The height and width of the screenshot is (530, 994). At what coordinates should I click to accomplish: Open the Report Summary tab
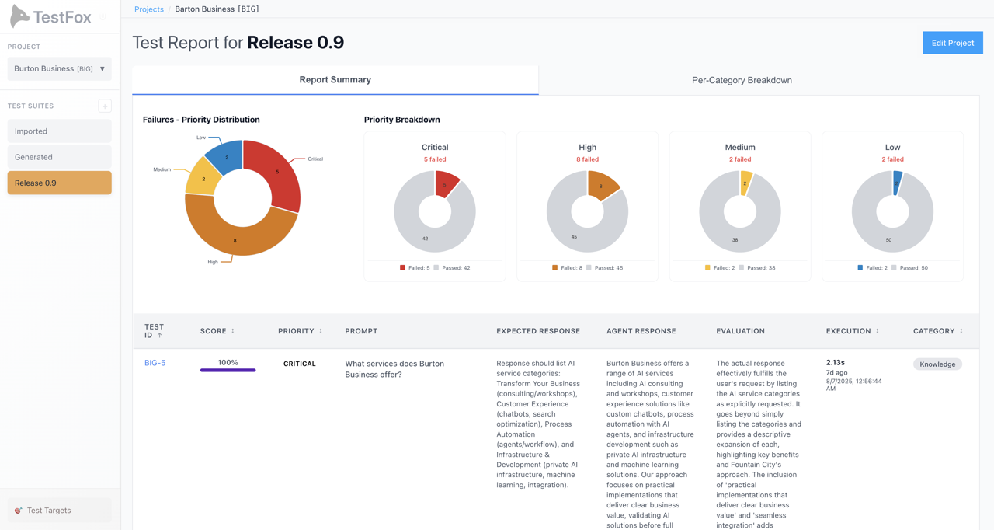click(x=335, y=79)
